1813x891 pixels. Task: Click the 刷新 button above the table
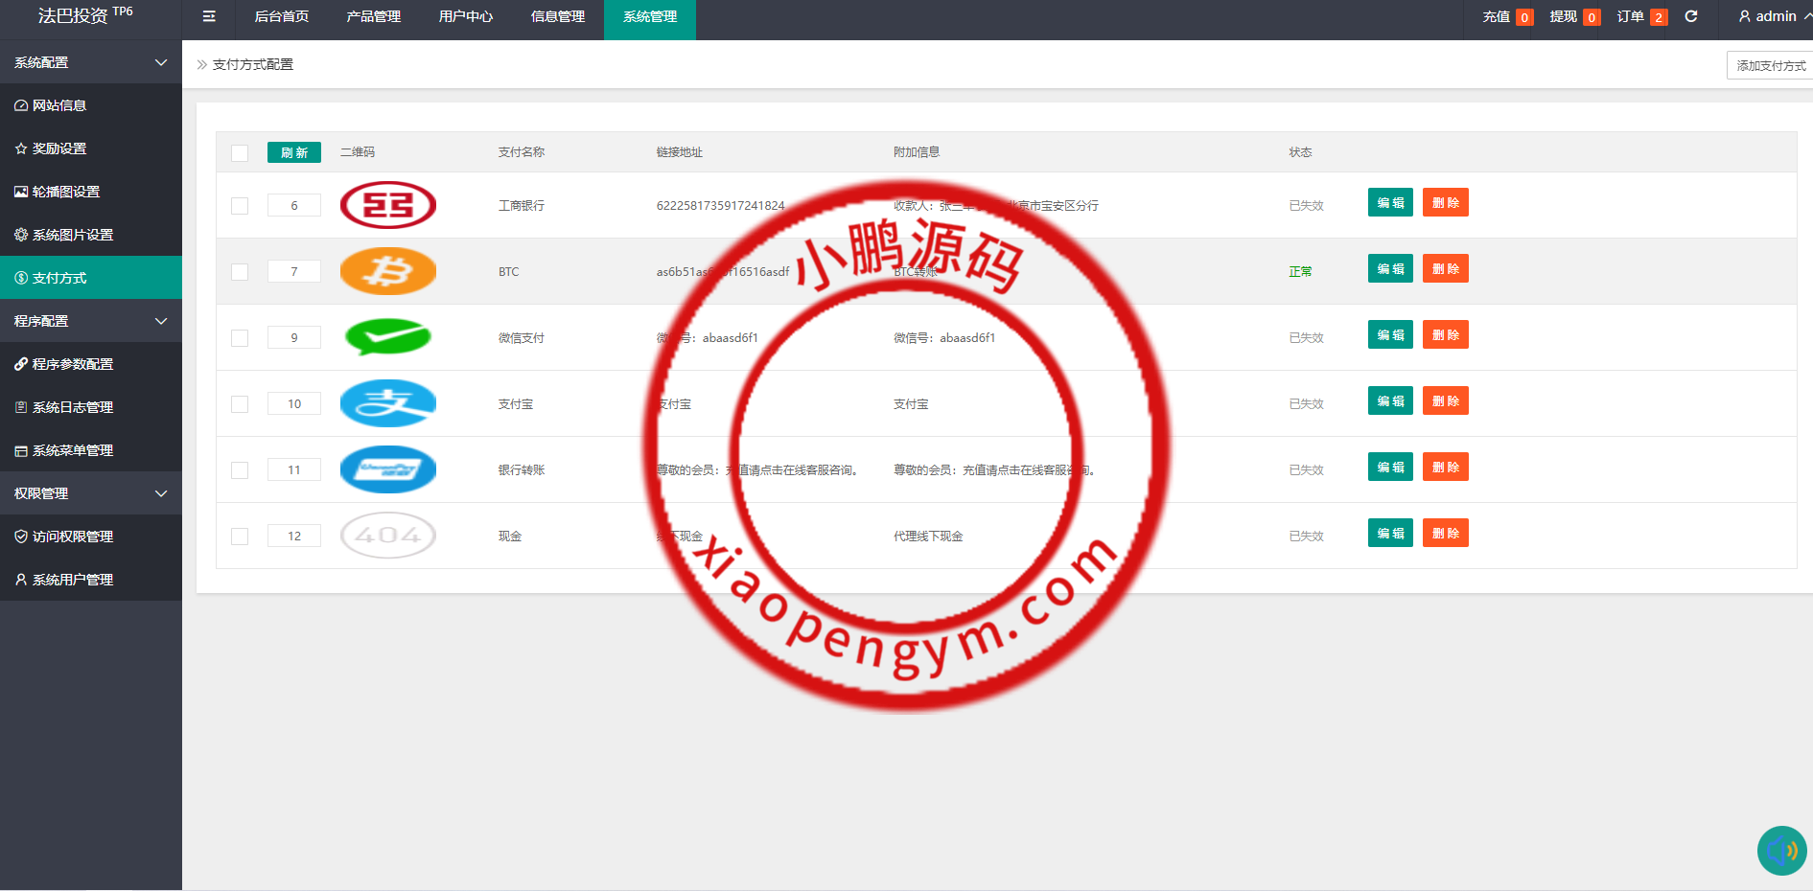click(x=293, y=152)
